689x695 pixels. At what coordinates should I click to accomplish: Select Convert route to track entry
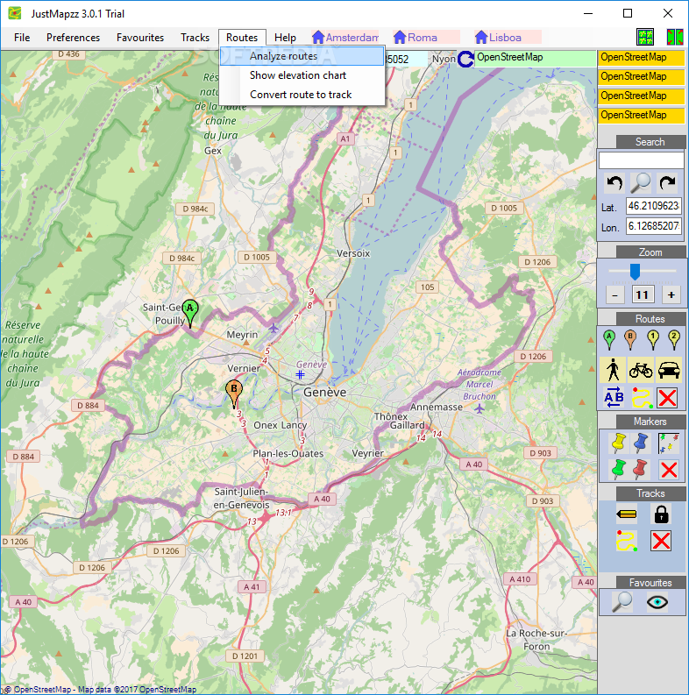tap(302, 95)
